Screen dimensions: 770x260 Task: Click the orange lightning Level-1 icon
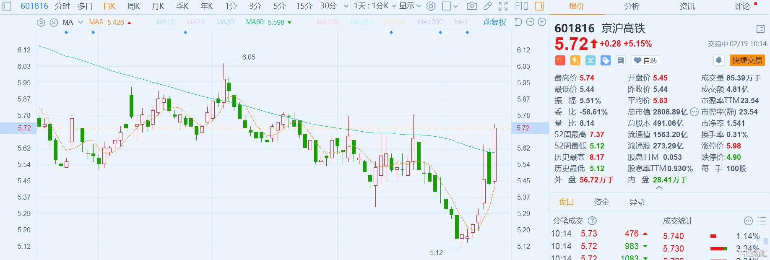[575, 60]
